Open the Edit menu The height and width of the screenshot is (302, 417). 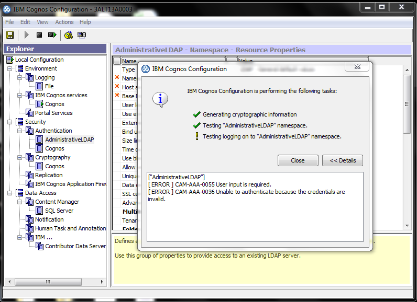coord(25,22)
